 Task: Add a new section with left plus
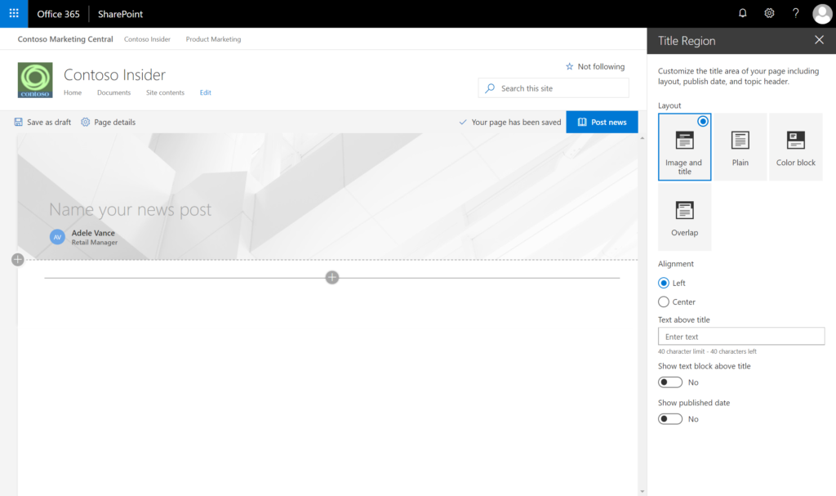click(x=18, y=260)
